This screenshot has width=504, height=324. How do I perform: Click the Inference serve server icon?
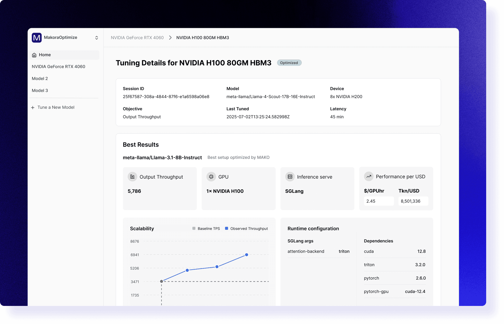point(290,177)
